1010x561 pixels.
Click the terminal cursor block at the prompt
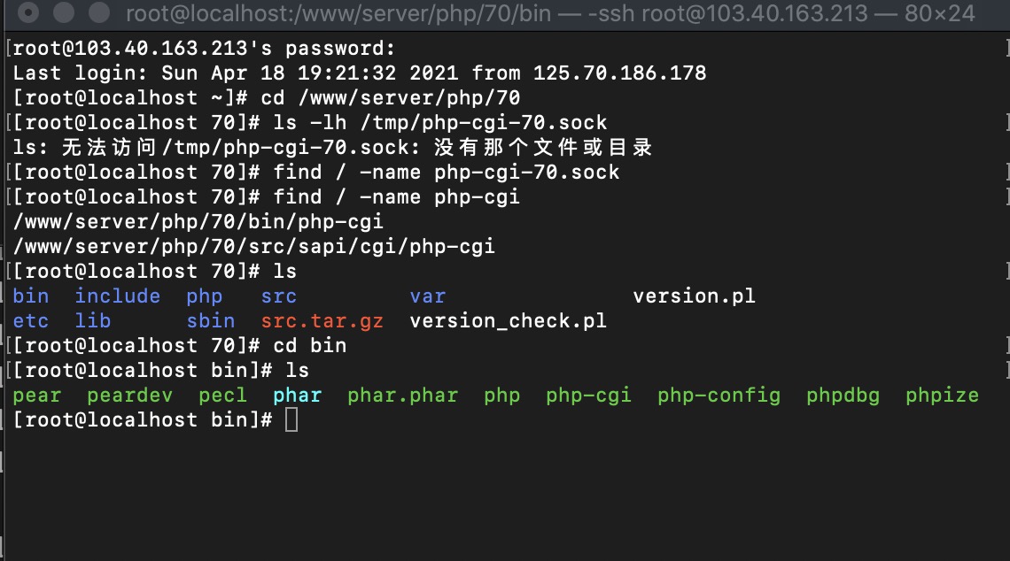coord(291,420)
